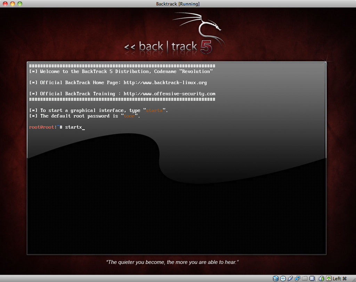Open the network adapters indicator
Image resolution: width=356 pixels, height=282 pixels.
(298, 279)
